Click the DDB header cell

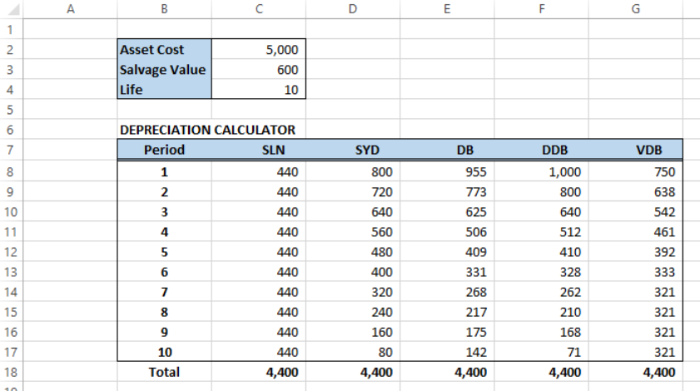pyautogui.click(x=542, y=150)
